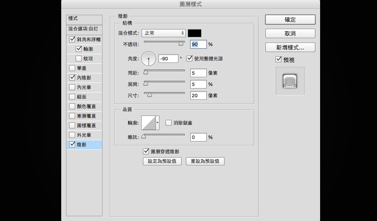Enable the 圖樣覆蓋 checkbox
The image size is (377, 221).
click(x=72, y=125)
